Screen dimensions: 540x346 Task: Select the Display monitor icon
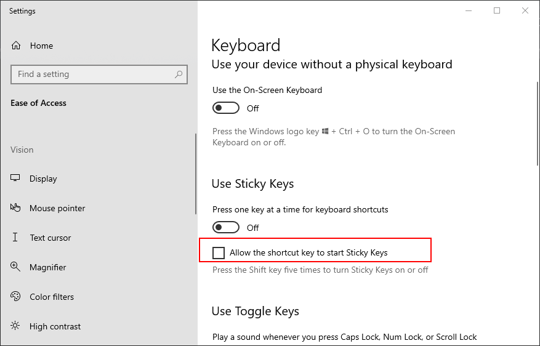[15, 178]
